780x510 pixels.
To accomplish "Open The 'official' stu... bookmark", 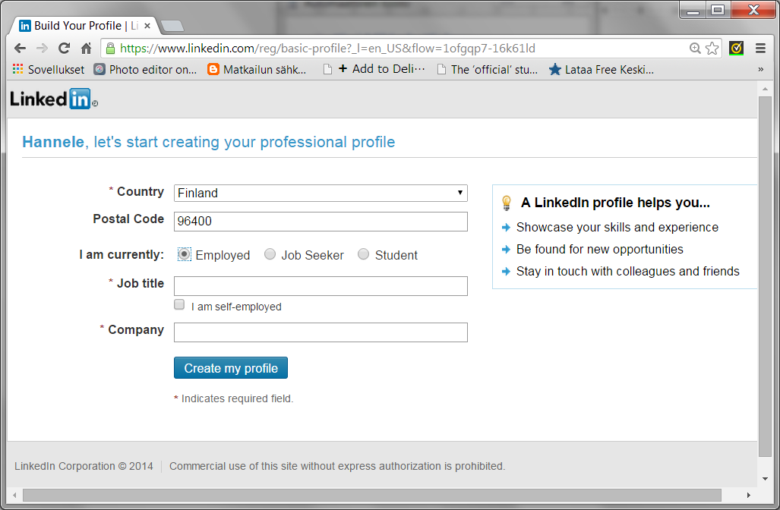I will [x=487, y=70].
